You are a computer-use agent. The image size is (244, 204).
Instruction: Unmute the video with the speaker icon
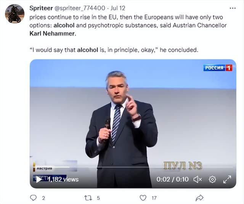click(197, 179)
